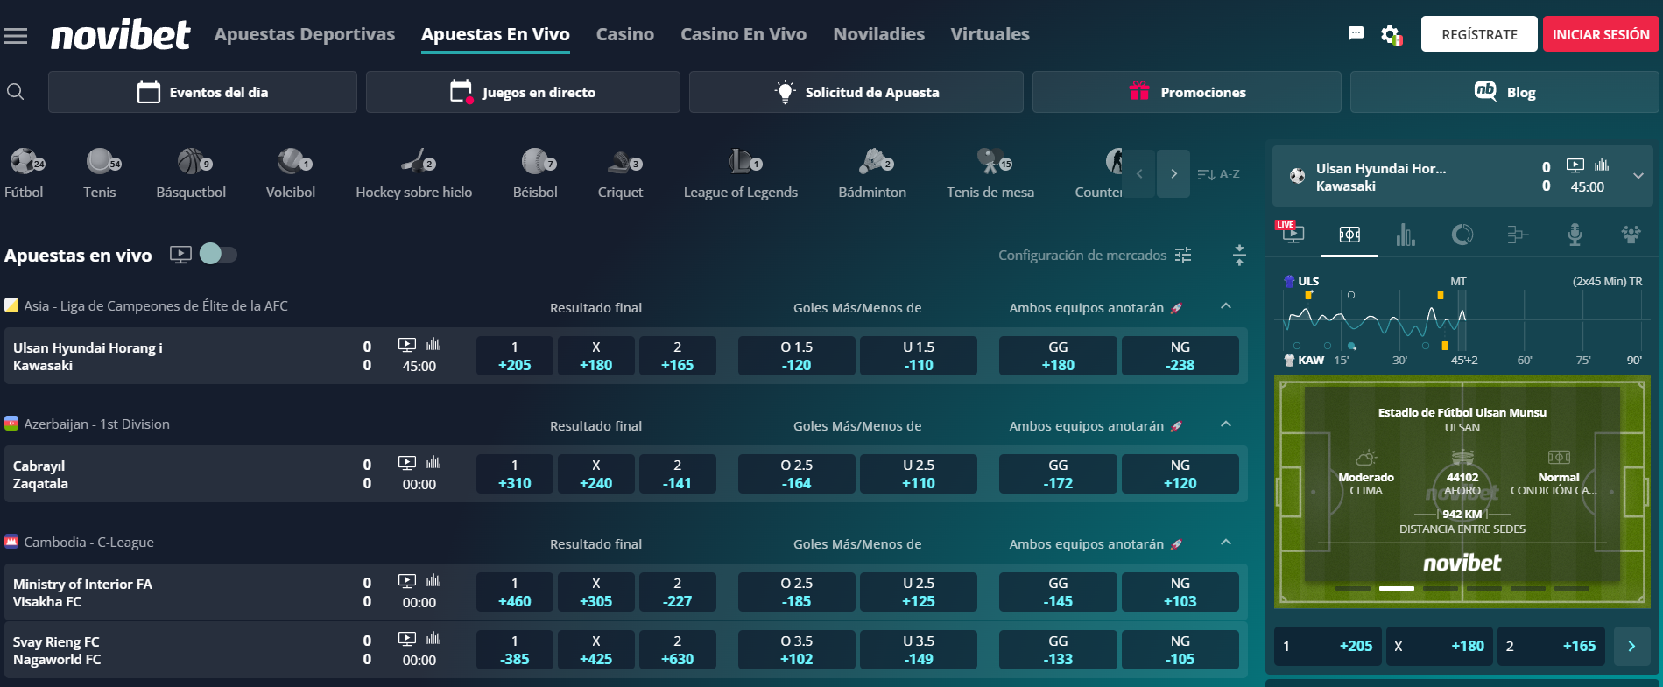
Task: Click the REGÍSTRATE button
Action: coord(1479,34)
